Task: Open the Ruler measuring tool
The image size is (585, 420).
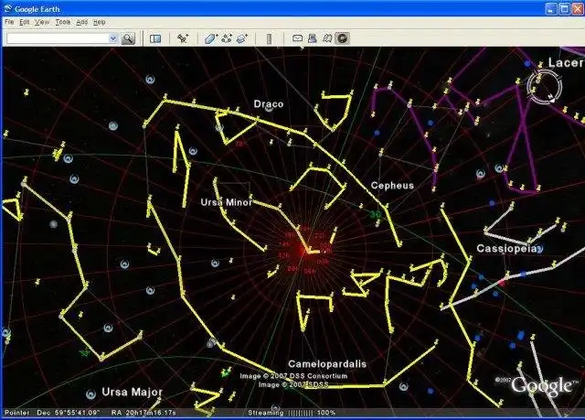Action: 269,38
